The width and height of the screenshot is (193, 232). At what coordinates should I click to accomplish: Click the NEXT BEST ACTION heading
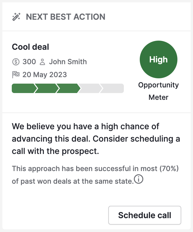[66, 17]
